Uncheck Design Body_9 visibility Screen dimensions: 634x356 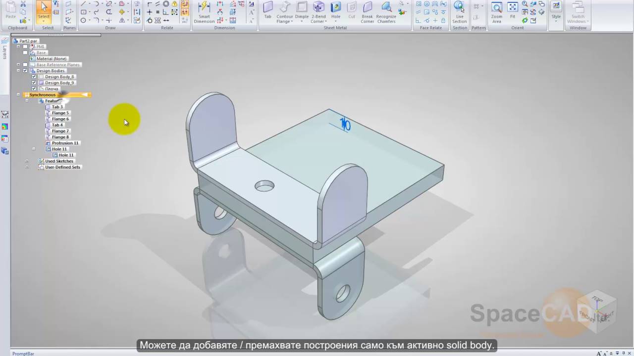pyautogui.click(x=34, y=83)
